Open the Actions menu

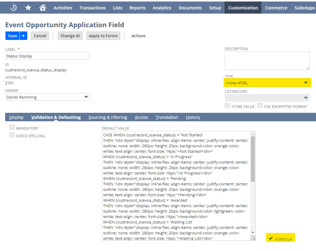[x=138, y=35]
